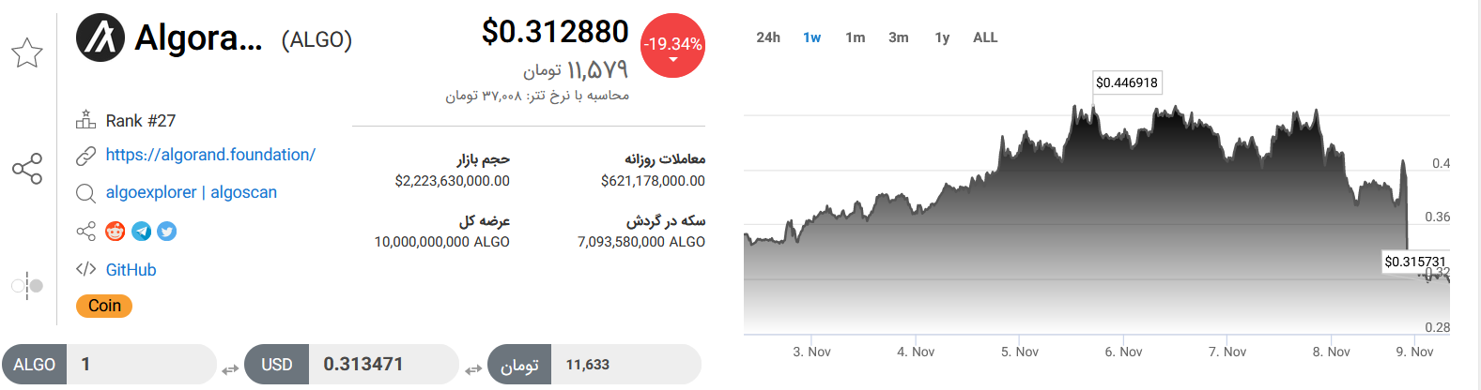The height and width of the screenshot is (390, 1481).
Task: Click the swap arrows between ALGO and USD
Action: 230,370
